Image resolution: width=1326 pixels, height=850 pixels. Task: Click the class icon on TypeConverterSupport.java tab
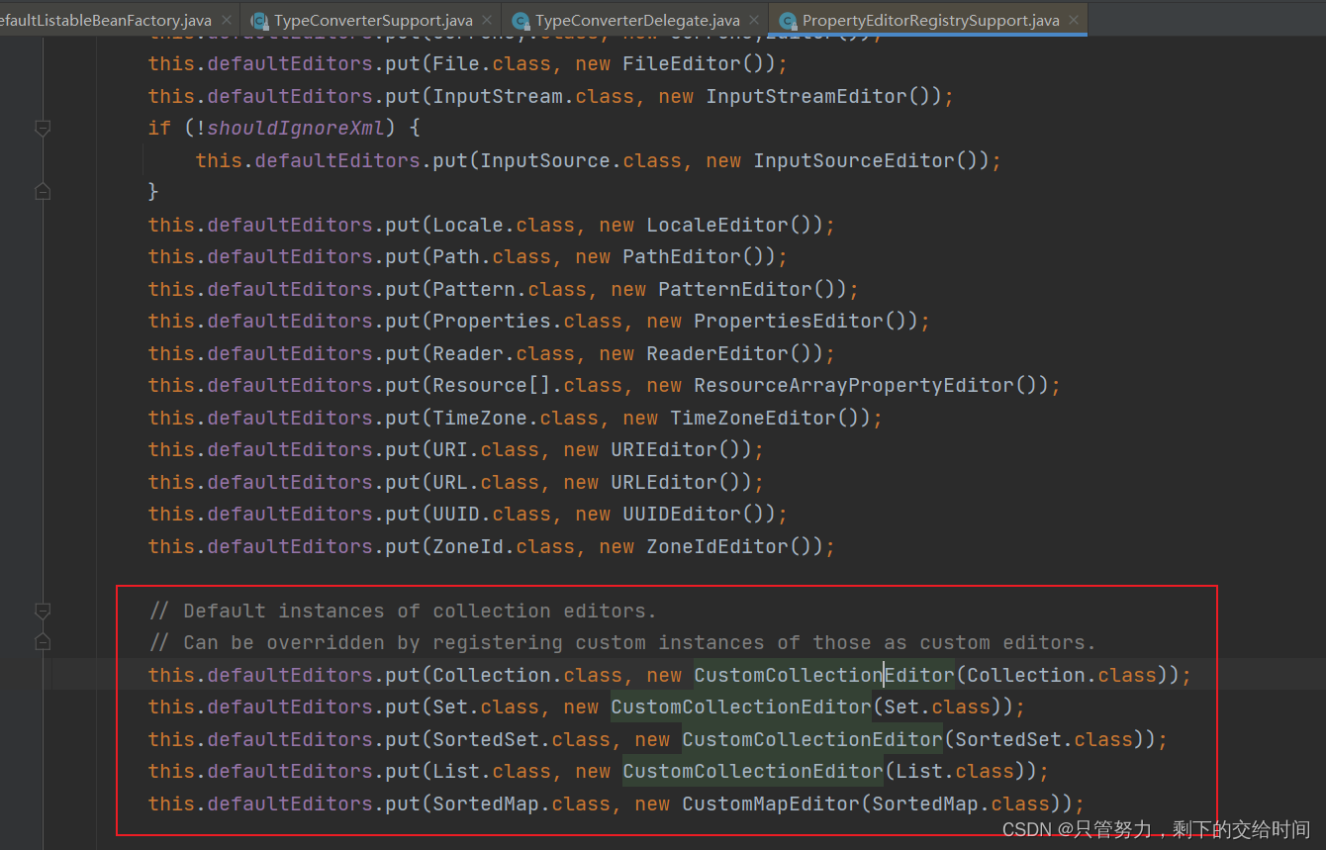(x=260, y=20)
